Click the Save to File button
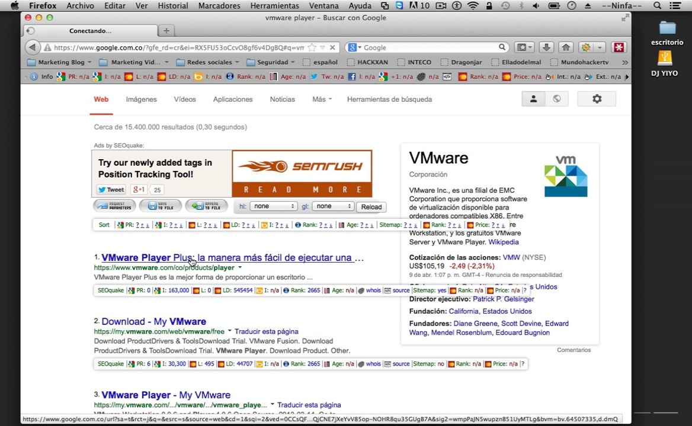 (160, 206)
